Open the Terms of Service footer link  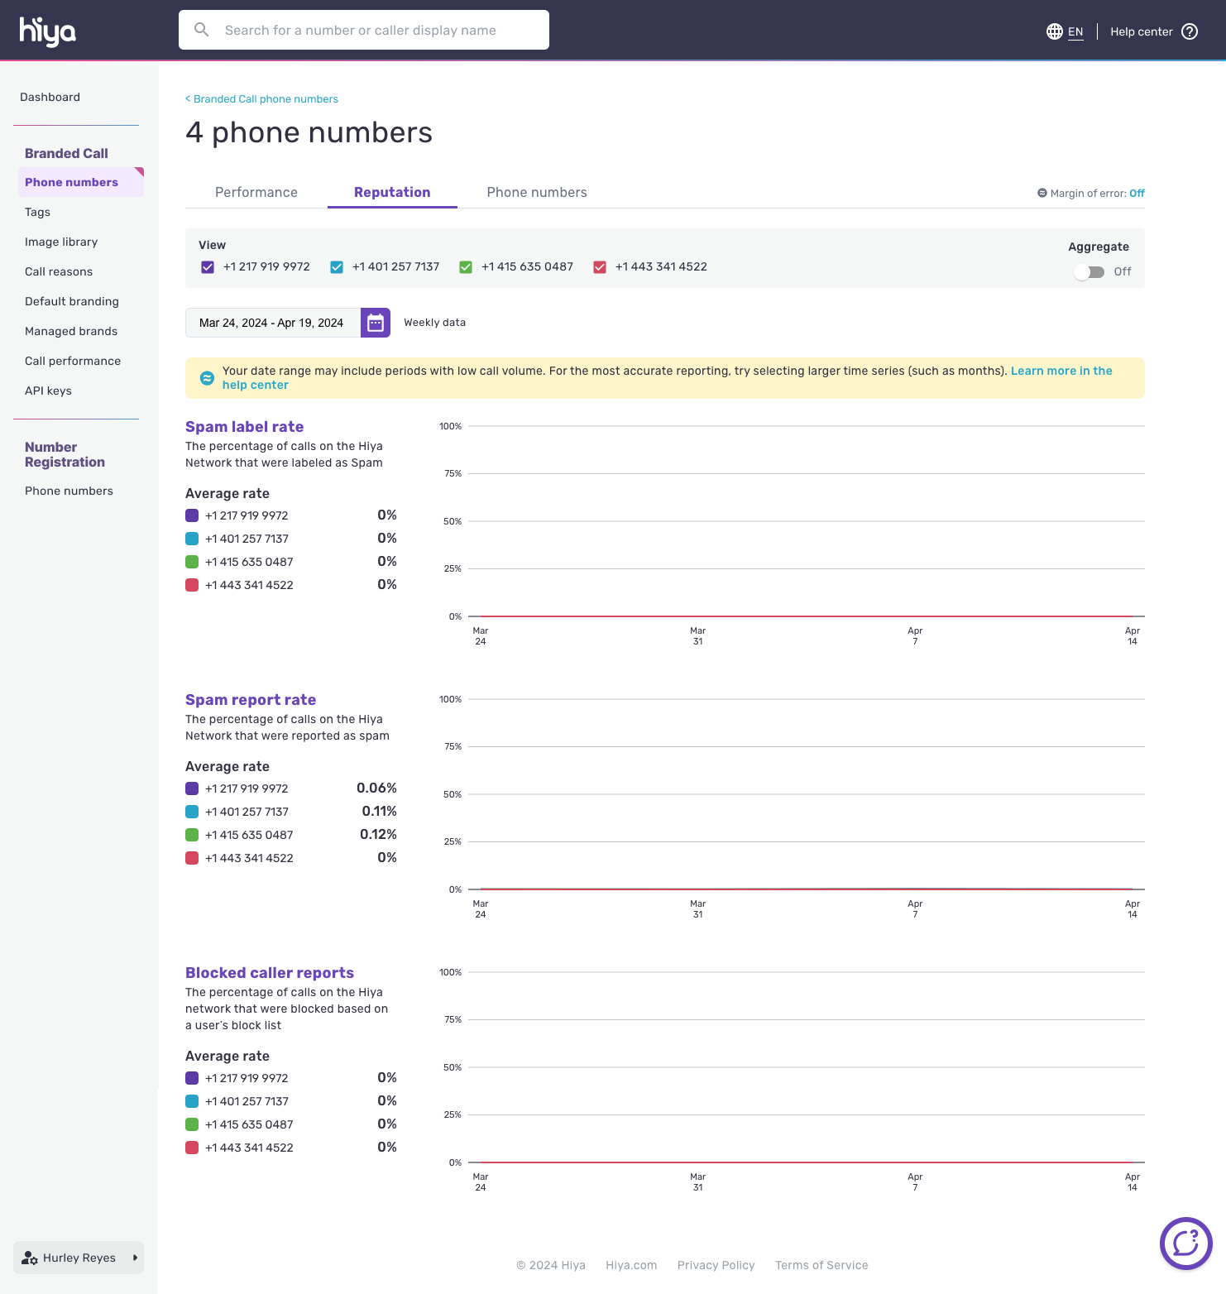click(x=821, y=1265)
